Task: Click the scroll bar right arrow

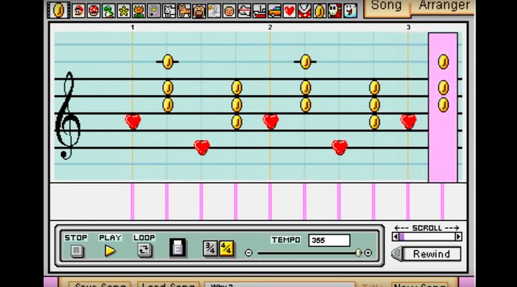Action: pyautogui.click(x=458, y=237)
